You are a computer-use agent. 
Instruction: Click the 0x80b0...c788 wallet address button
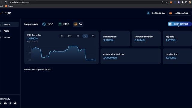click(179, 13)
